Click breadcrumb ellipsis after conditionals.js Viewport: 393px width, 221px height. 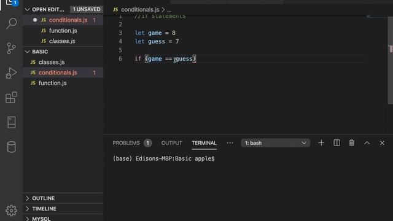tap(169, 10)
